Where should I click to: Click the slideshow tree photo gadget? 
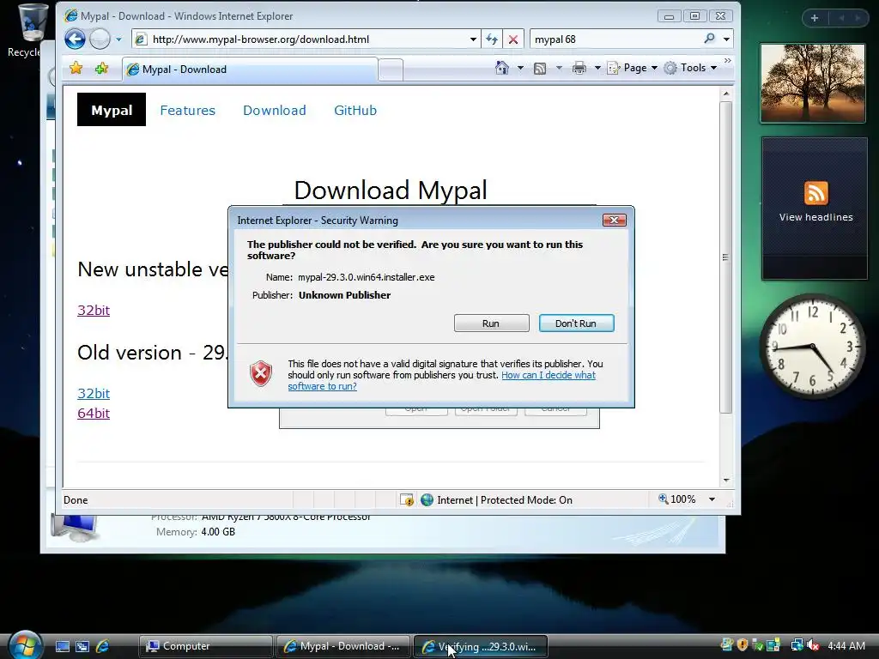813,83
